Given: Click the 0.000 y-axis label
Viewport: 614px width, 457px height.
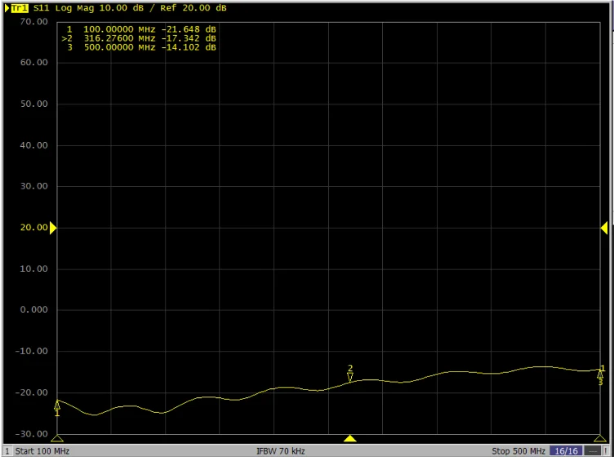Looking at the screenshot, I should (x=33, y=310).
